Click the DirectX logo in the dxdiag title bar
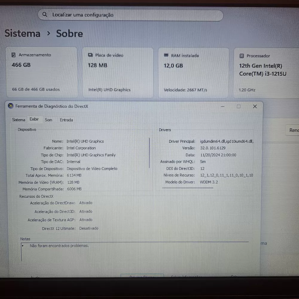Screen dimensions: 299x299 [x=11, y=106]
